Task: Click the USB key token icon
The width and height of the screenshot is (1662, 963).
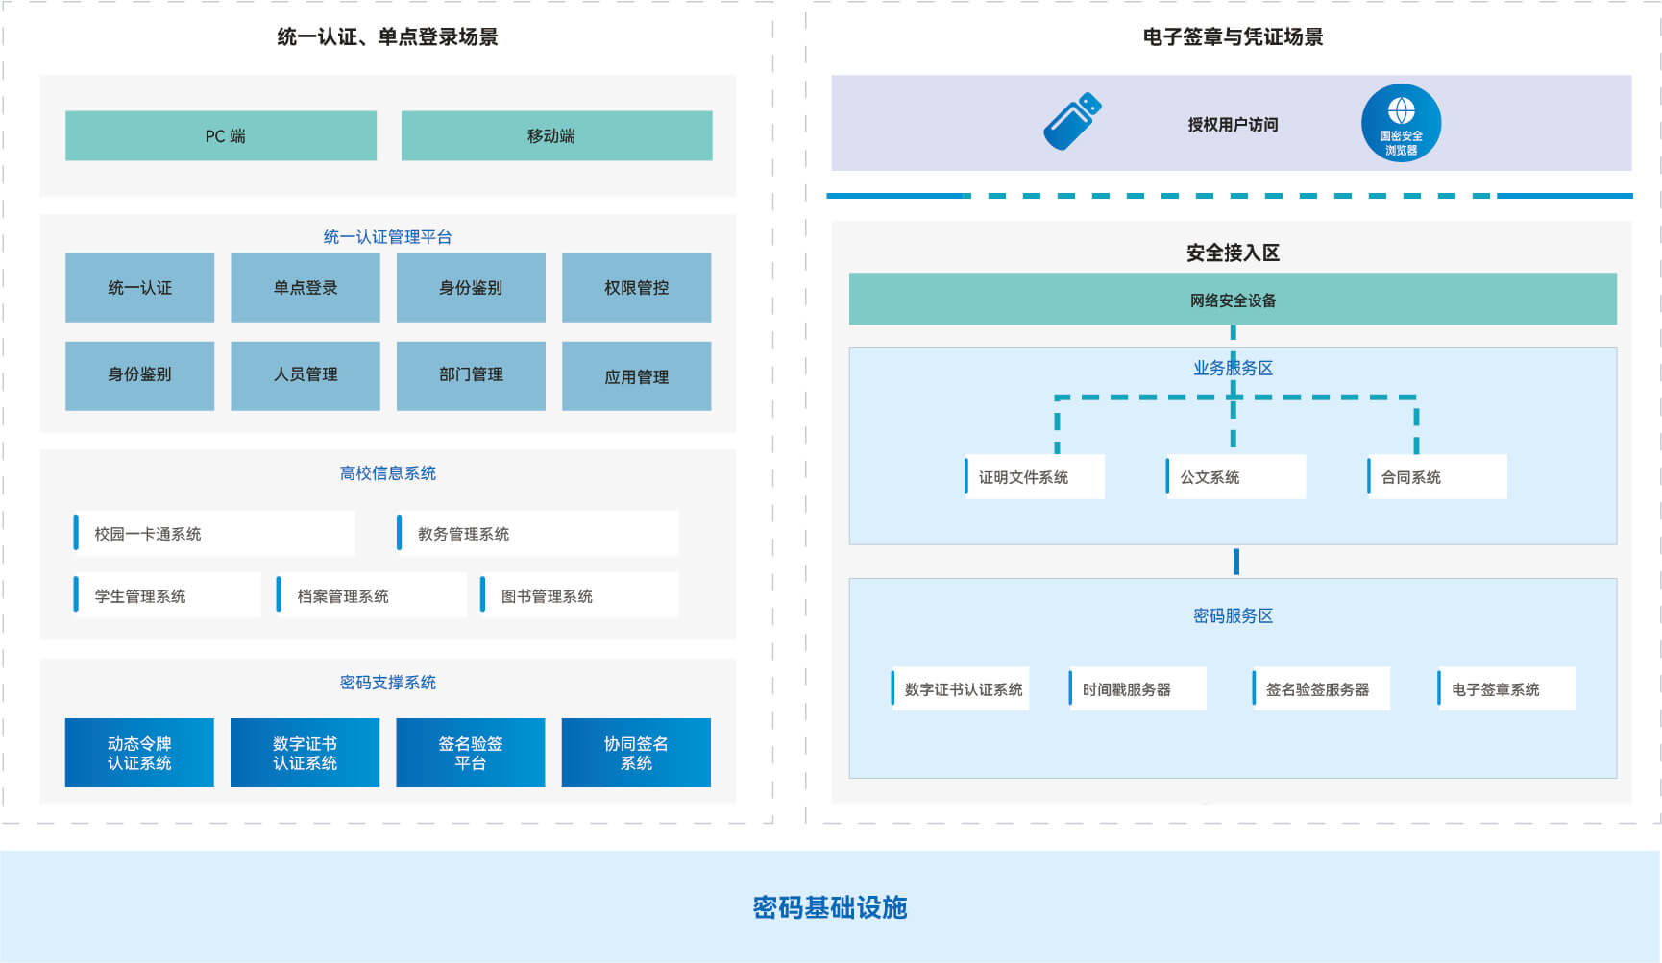Action: (x=1072, y=122)
